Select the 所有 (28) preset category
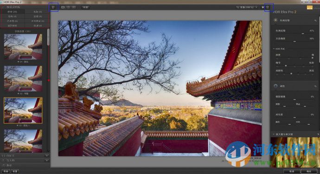 click(x=13, y=12)
